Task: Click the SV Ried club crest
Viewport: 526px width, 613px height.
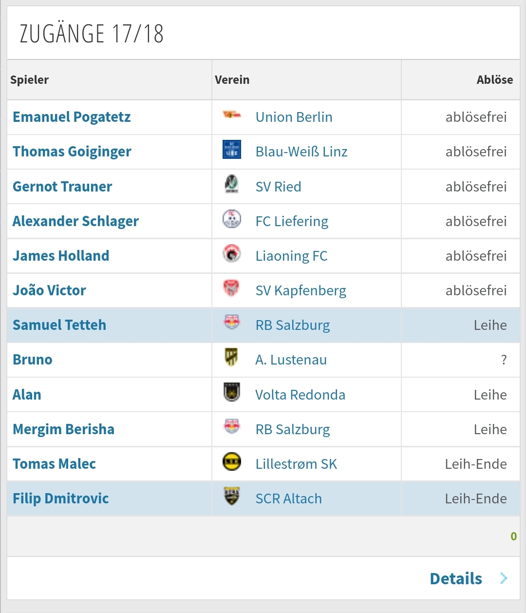Action: 232,184
